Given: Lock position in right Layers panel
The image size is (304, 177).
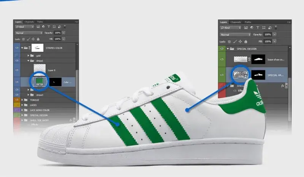Looking at the screenshot, I should 240,42.
